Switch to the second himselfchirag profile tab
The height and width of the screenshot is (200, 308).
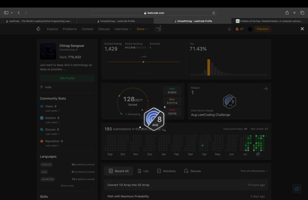(x=192, y=21)
